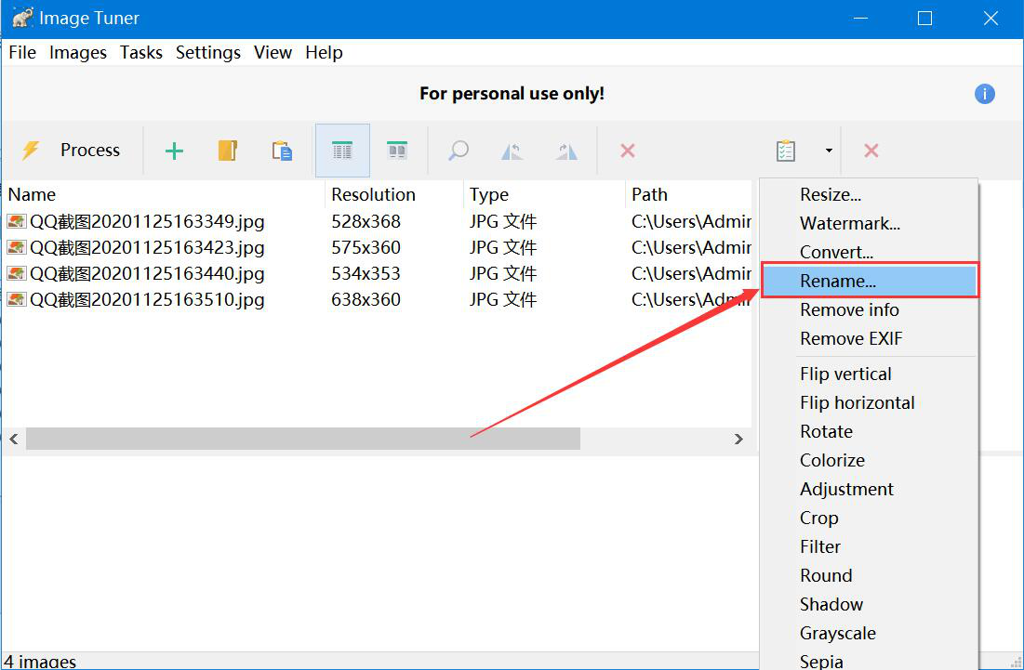Click the yellow add folder icon
Screen dimensions: 1024x670
pyautogui.click(x=228, y=151)
